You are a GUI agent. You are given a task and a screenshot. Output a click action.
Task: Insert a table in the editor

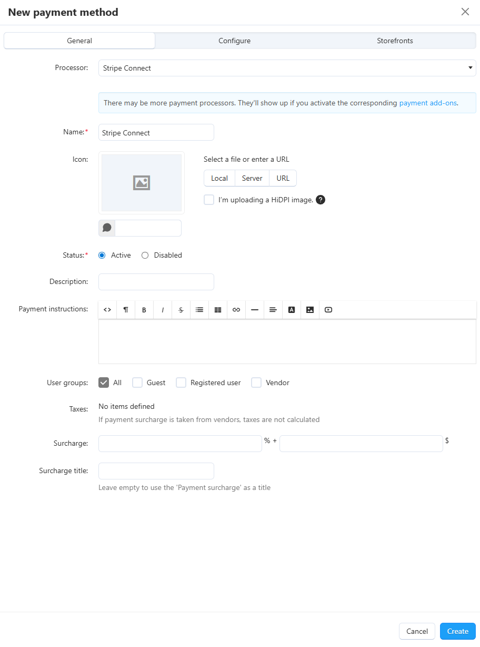coord(218,310)
